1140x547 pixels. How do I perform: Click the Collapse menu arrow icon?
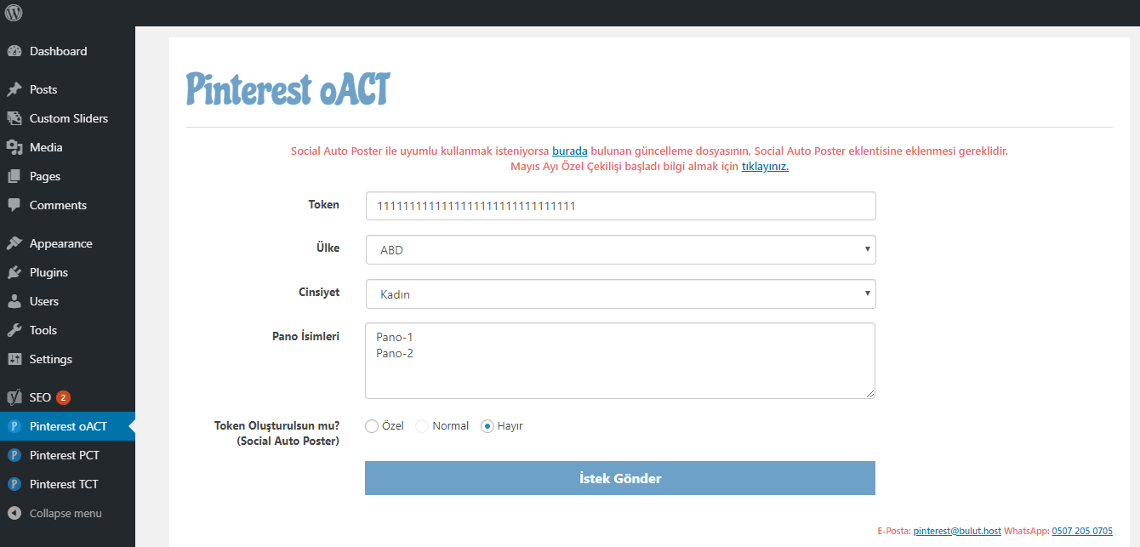pyautogui.click(x=14, y=513)
